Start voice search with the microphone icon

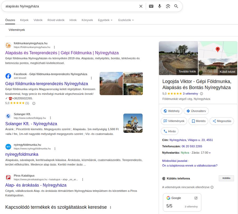pyautogui.click(x=159, y=6)
